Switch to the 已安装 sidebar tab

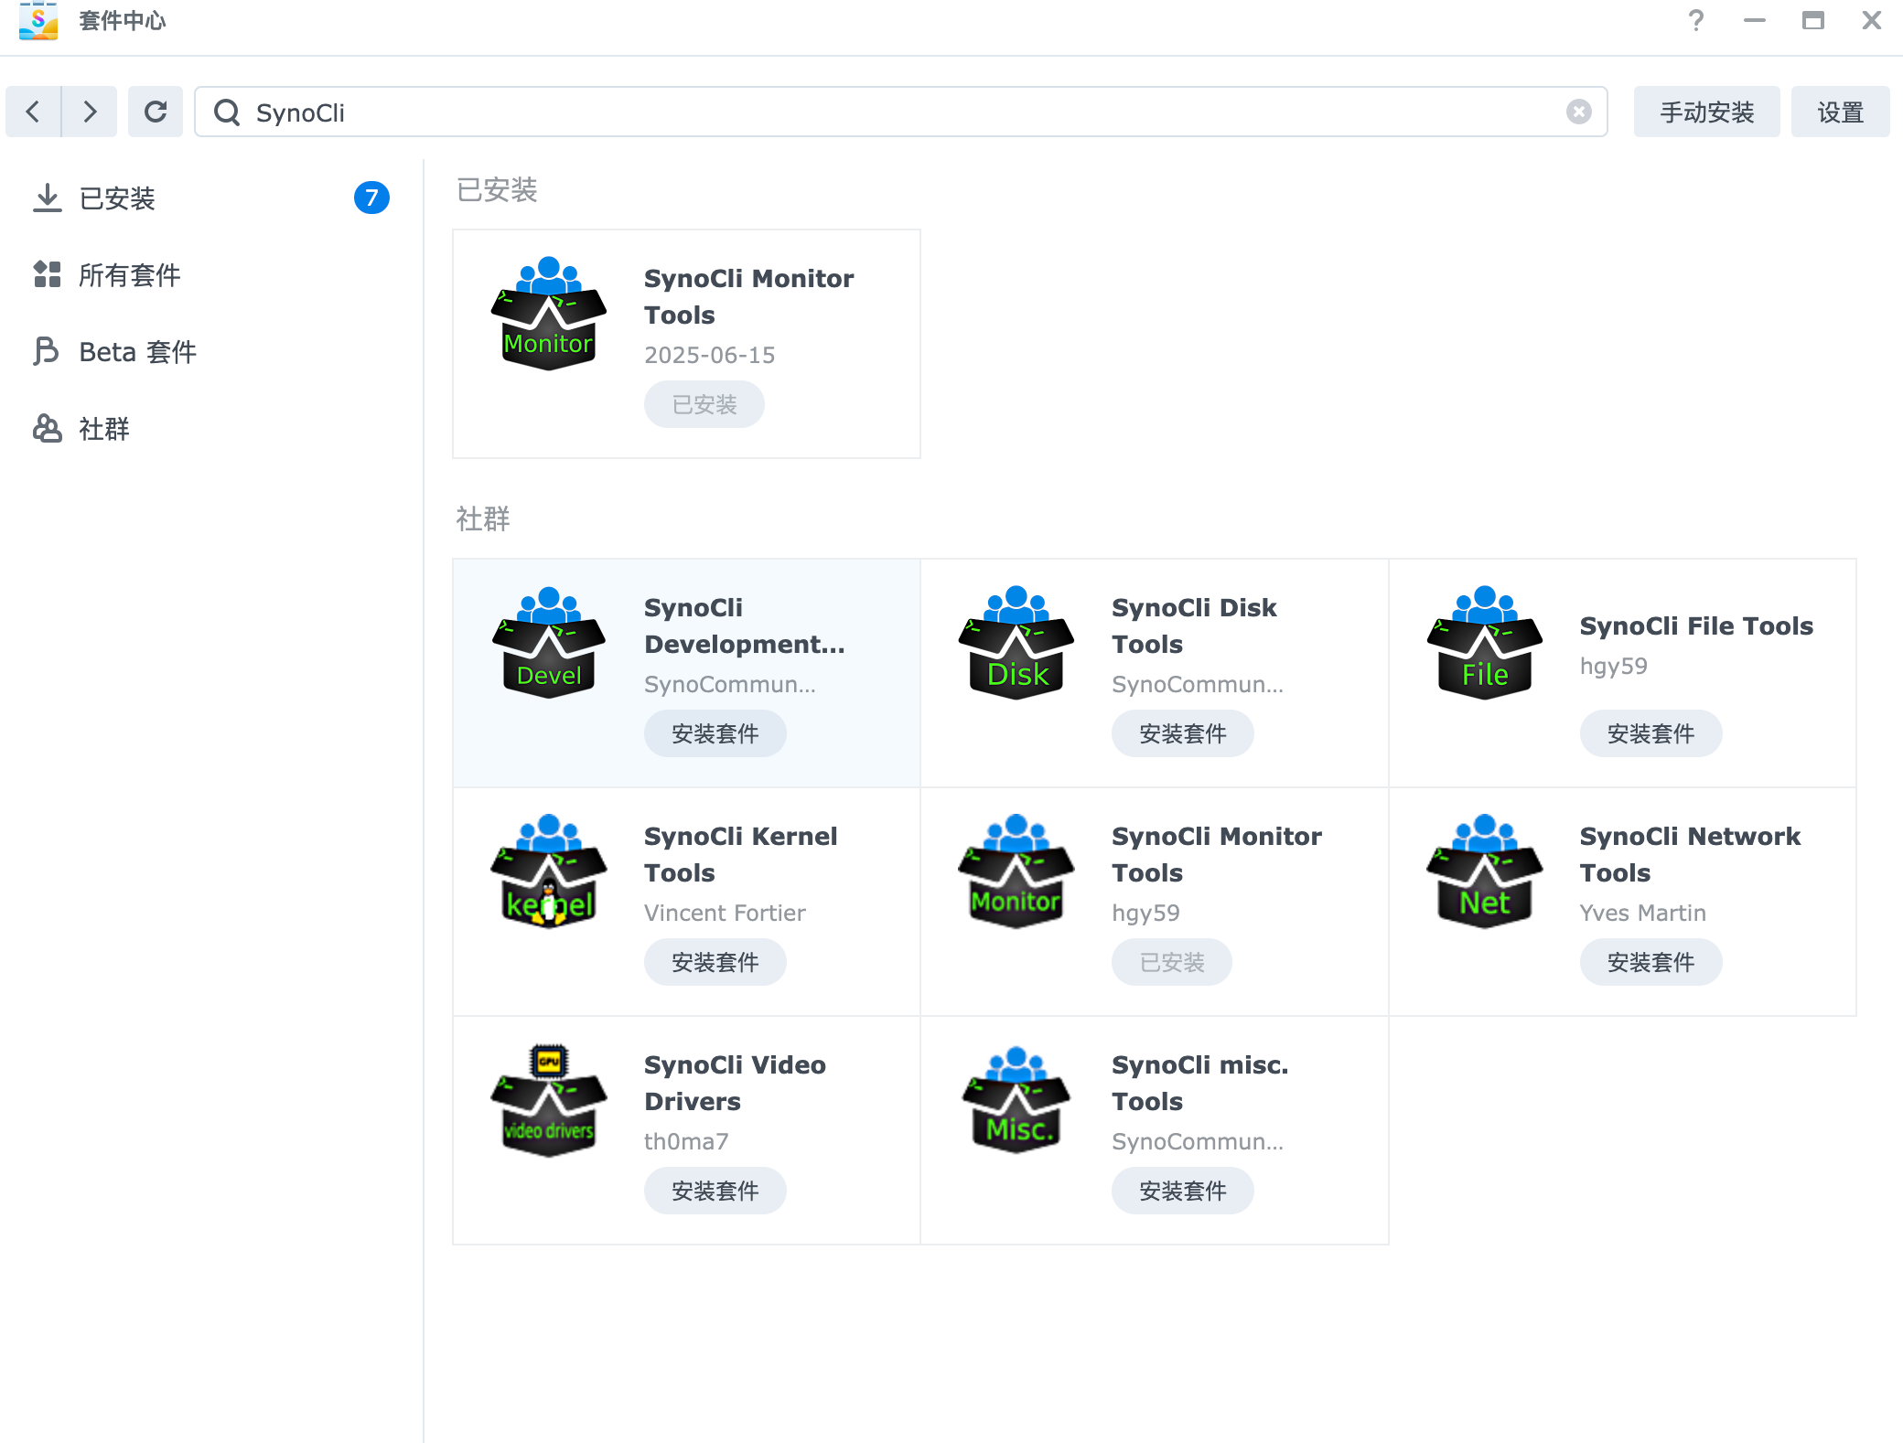pos(117,198)
